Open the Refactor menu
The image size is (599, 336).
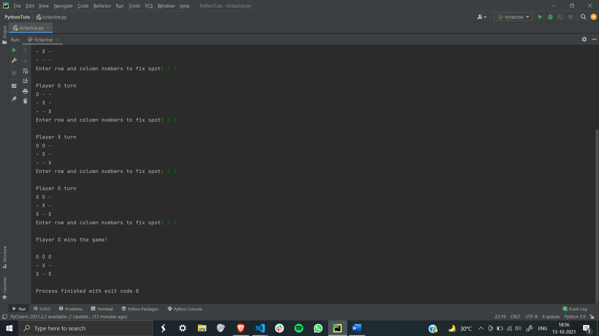pyautogui.click(x=102, y=6)
